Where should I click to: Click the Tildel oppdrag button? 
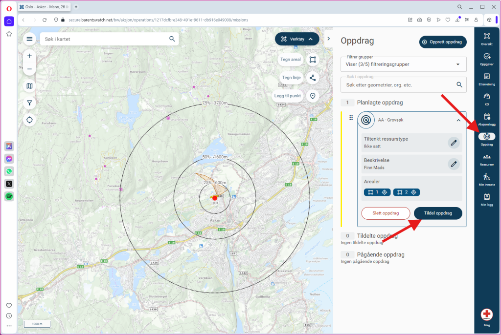tap(437, 213)
